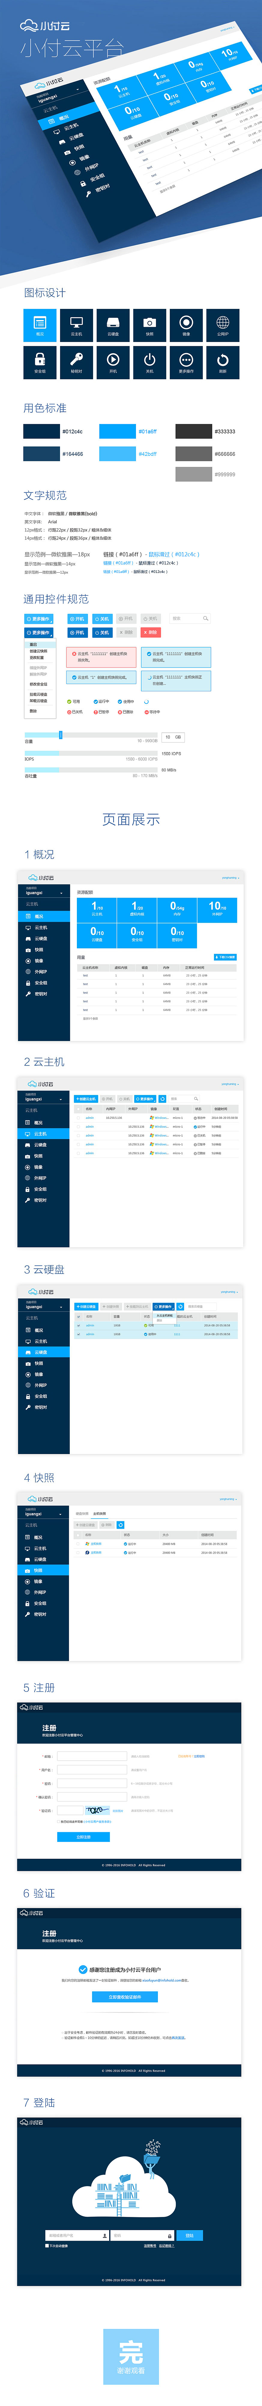Image resolution: width=262 pixels, height=2406 pixels.
Task: Click 云硬盘 sidebar icon in the 1 概况 page
Action: (x=28, y=939)
